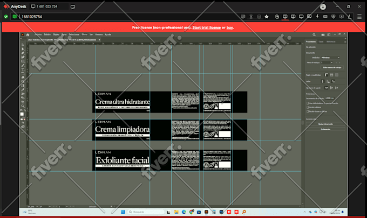Click 'Editar mesas de trabajo' button

[x=332, y=67]
